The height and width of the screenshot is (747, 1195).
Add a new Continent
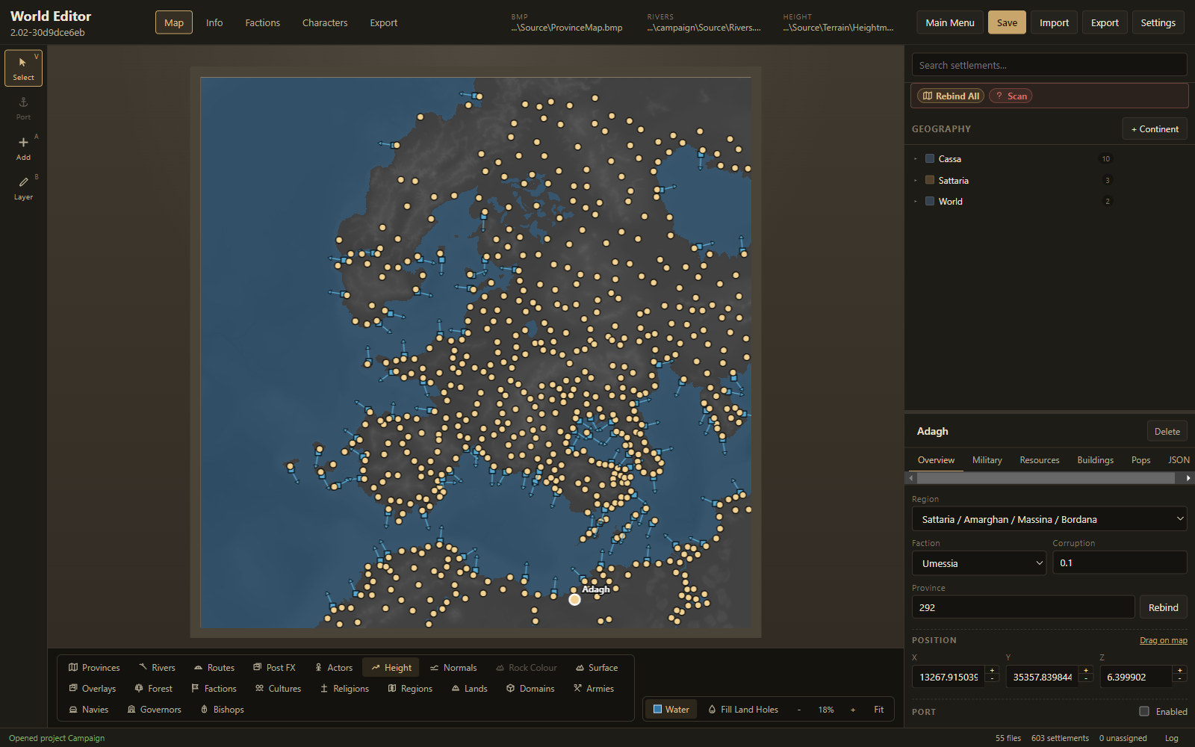point(1155,129)
